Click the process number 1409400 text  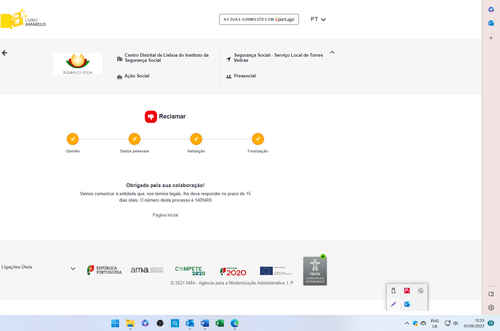point(203,200)
